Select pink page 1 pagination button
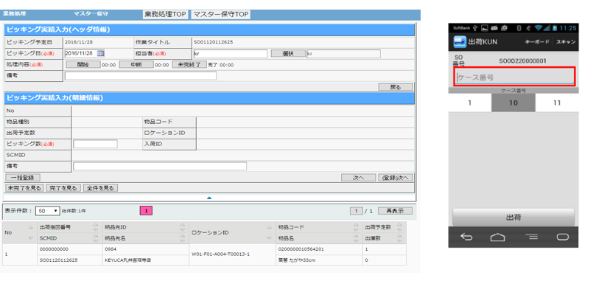 (147, 211)
